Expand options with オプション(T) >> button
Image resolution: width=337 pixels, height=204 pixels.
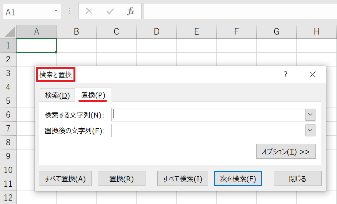[286, 151]
